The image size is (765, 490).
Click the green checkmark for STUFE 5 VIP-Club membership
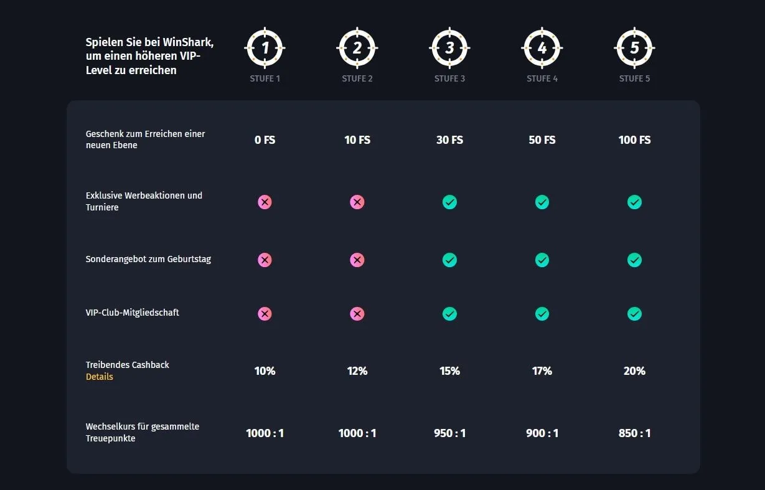pyautogui.click(x=634, y=314)
